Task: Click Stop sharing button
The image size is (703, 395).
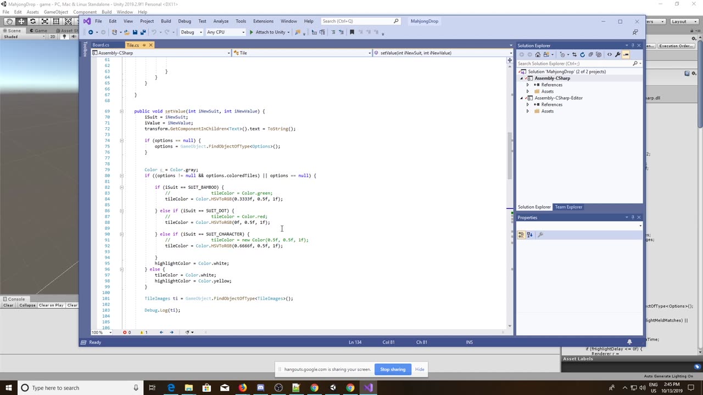Action: pyautogui.click(x=393, y=369)
